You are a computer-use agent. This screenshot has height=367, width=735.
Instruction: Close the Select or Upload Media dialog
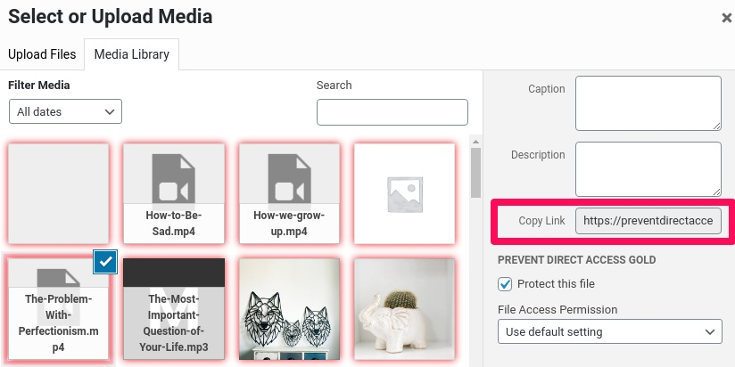[x=726, y=18]
